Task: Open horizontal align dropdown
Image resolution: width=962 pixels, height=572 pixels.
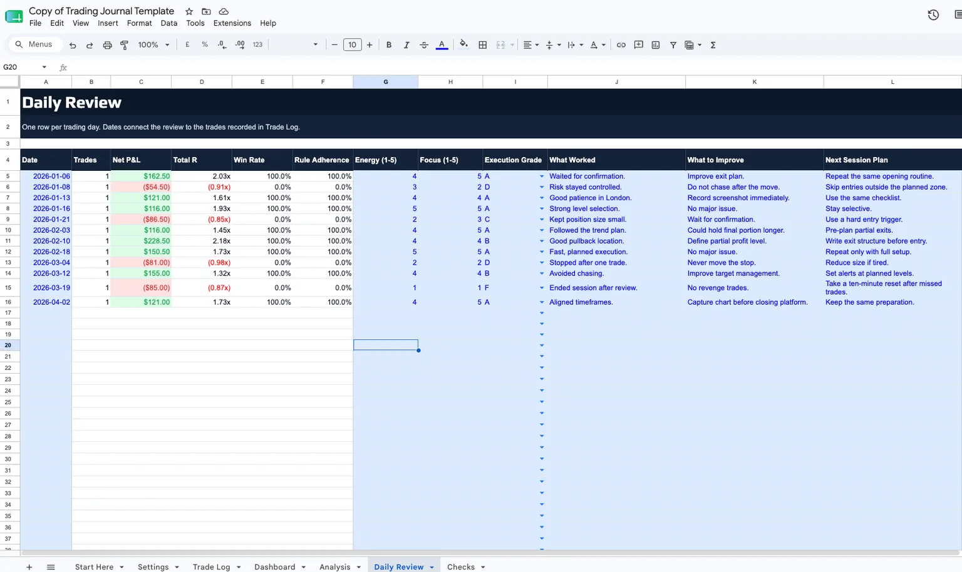Action: [x=531, y=45]
